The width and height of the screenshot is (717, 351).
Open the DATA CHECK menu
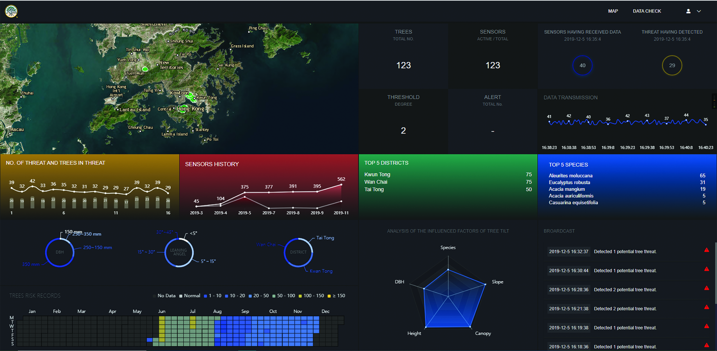click(647, 11)
